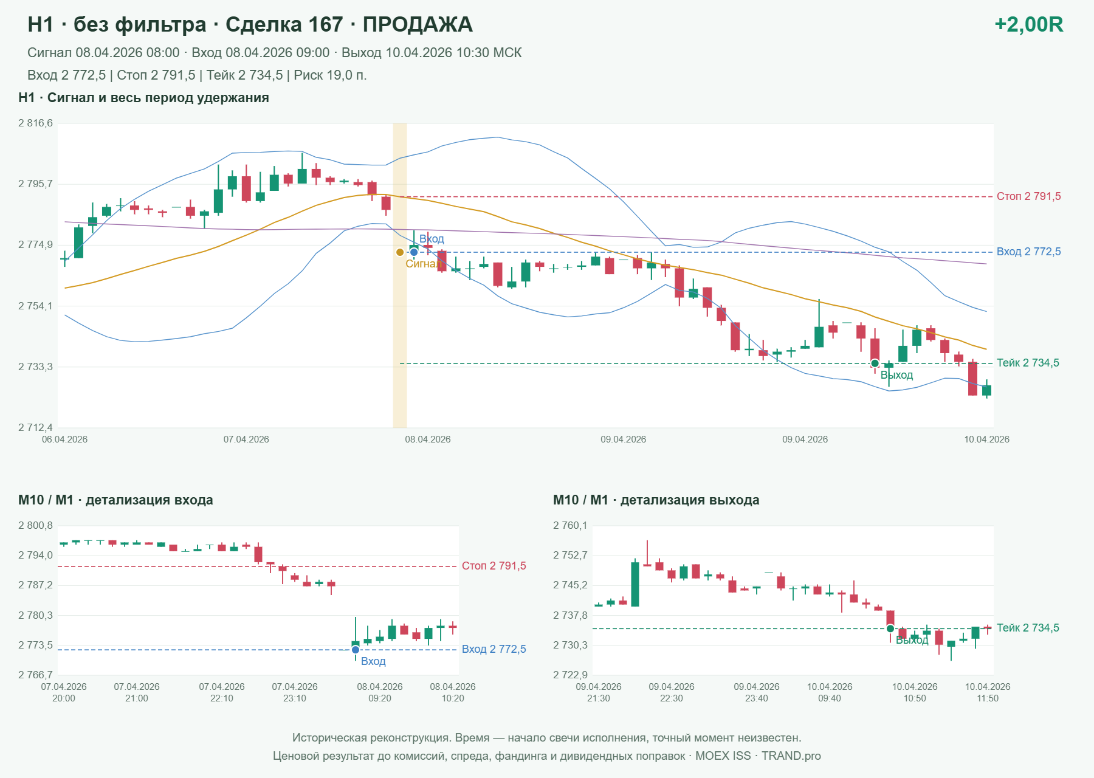Click the '08.04.2026 09:20' axis label
This screenshot has width=1094, height=778.
click(x=380, y=692)
